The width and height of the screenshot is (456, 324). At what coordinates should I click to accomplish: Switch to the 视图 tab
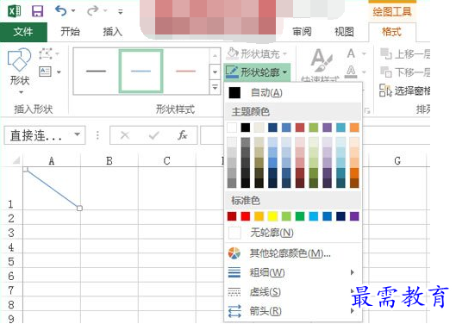344,32
